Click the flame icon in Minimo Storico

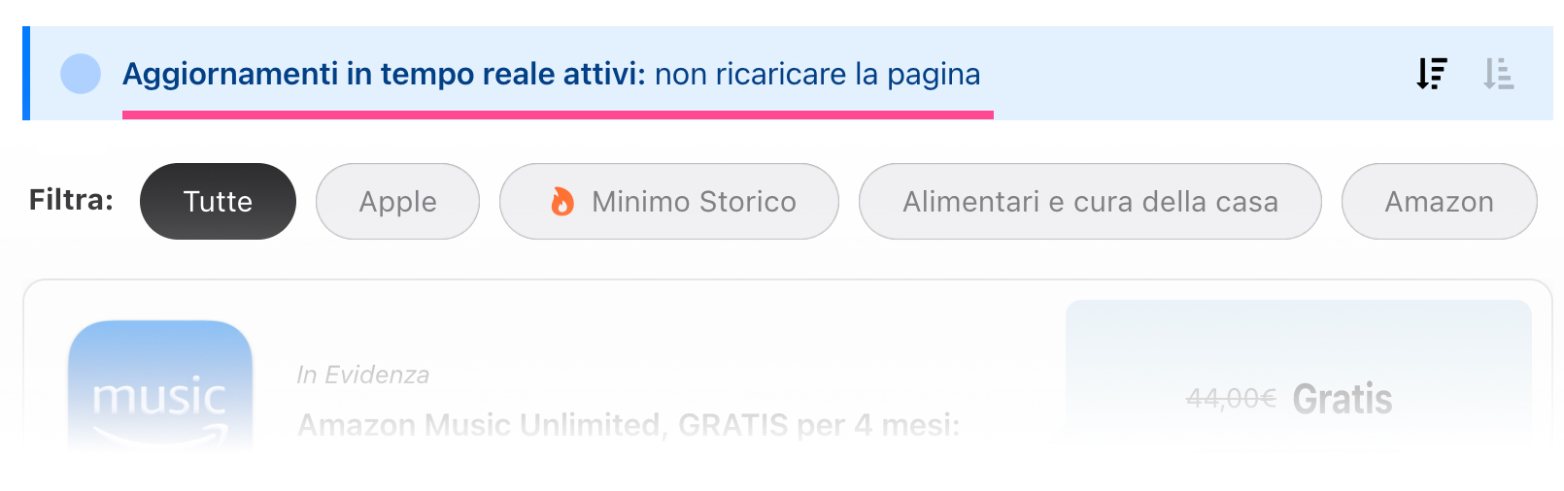tap(561, 201)
